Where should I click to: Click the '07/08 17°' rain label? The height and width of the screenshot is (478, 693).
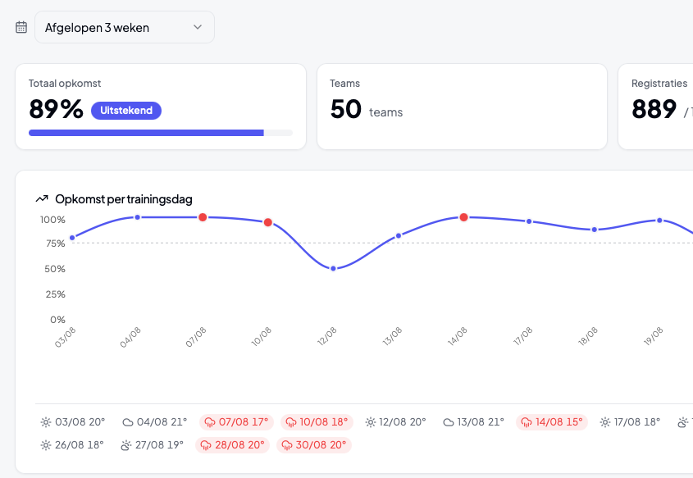(x=244, y=422)
